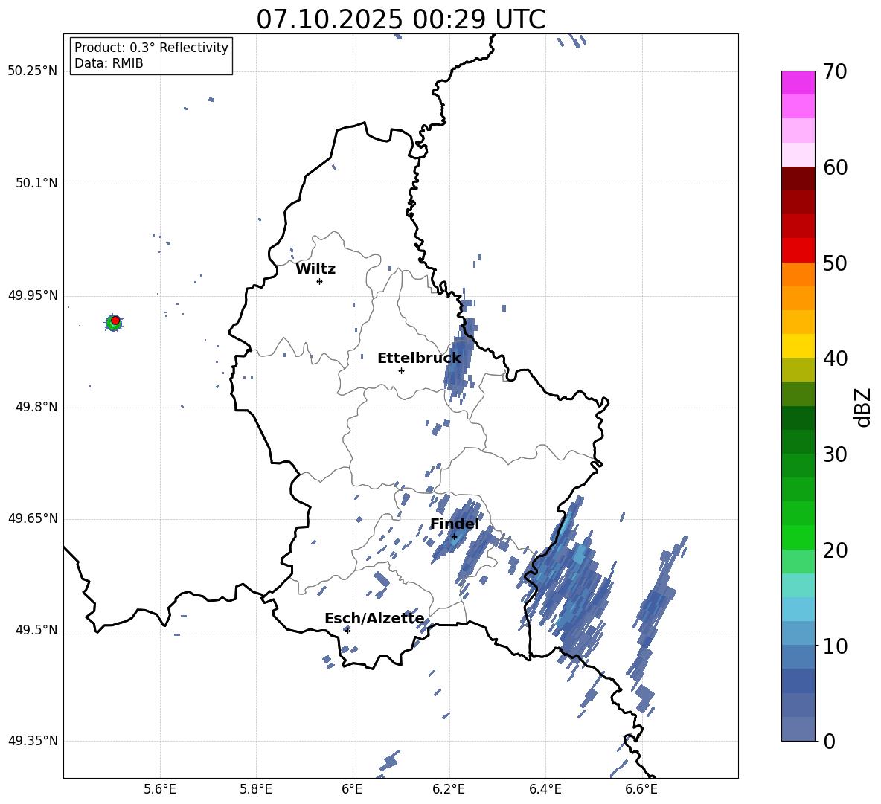Click the 6.4°E longitude label
Viewport: 881px width, 804px height.
click(545, 789)
